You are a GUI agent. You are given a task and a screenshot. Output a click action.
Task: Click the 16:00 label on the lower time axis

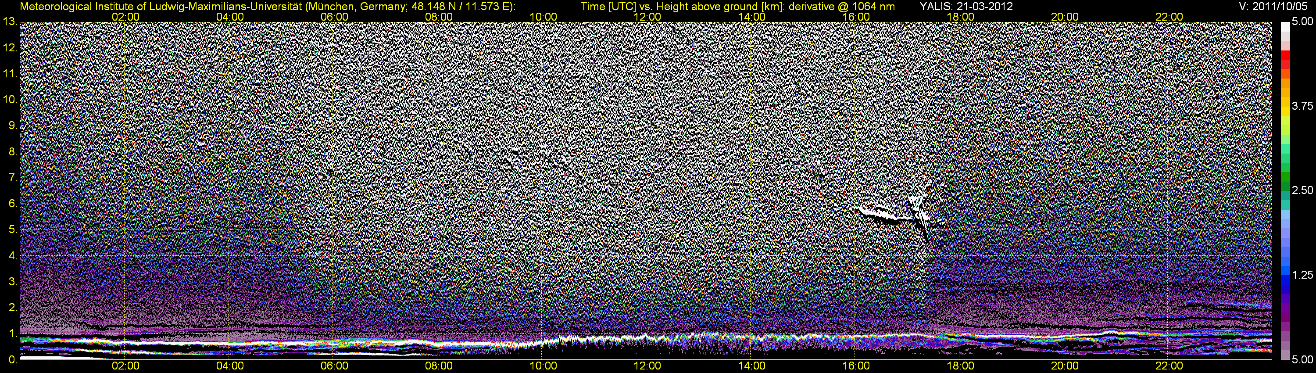coord(856,366)
